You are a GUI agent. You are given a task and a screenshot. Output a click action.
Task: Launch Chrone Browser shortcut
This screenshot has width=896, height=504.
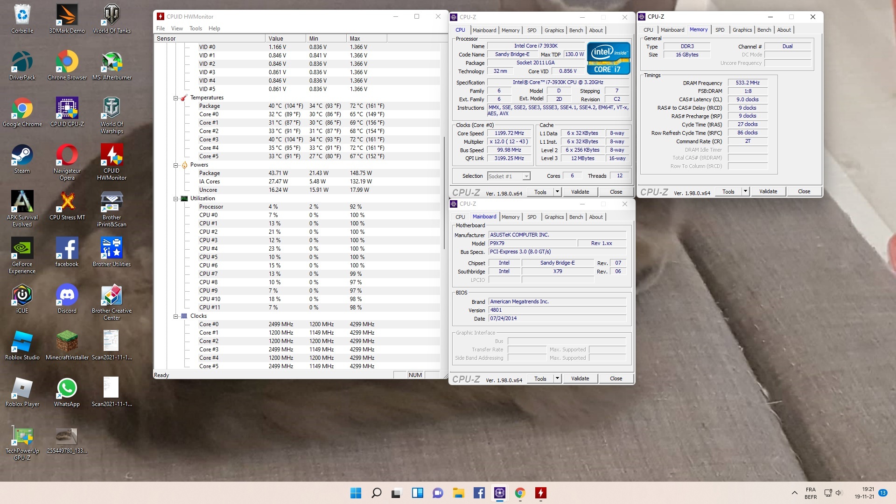(x=67, y=65)
